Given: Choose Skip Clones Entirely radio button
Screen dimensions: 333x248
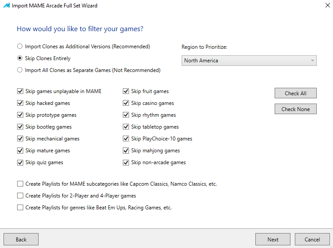Looking at the screenshot, I should point(19,58).
